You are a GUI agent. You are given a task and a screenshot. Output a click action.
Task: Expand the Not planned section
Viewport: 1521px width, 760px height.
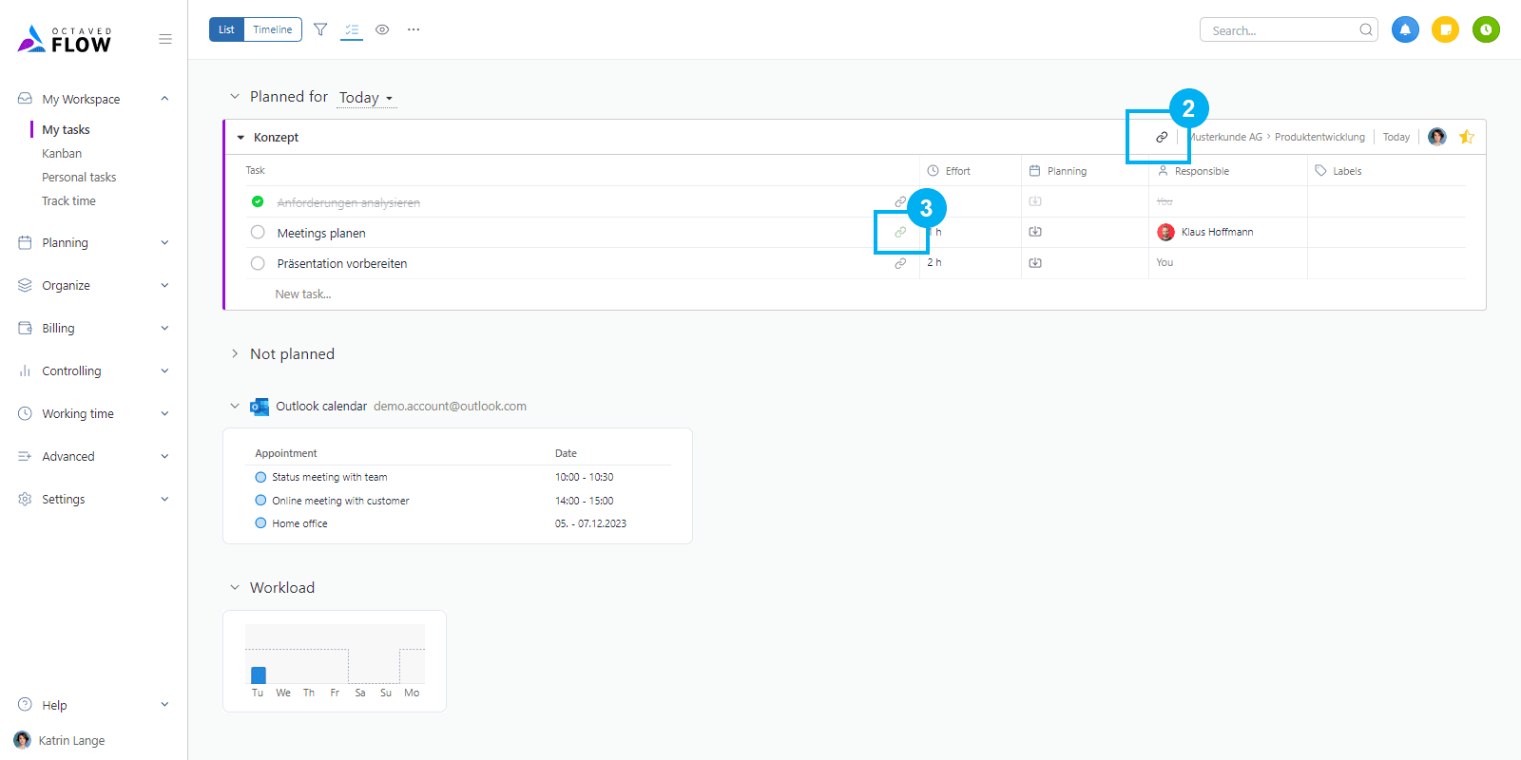[x=235, y=353]
